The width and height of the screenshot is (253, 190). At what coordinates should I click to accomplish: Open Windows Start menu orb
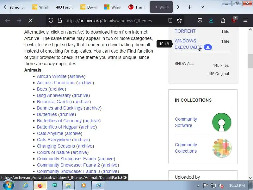pyautogui.click(x=8, y=185)
